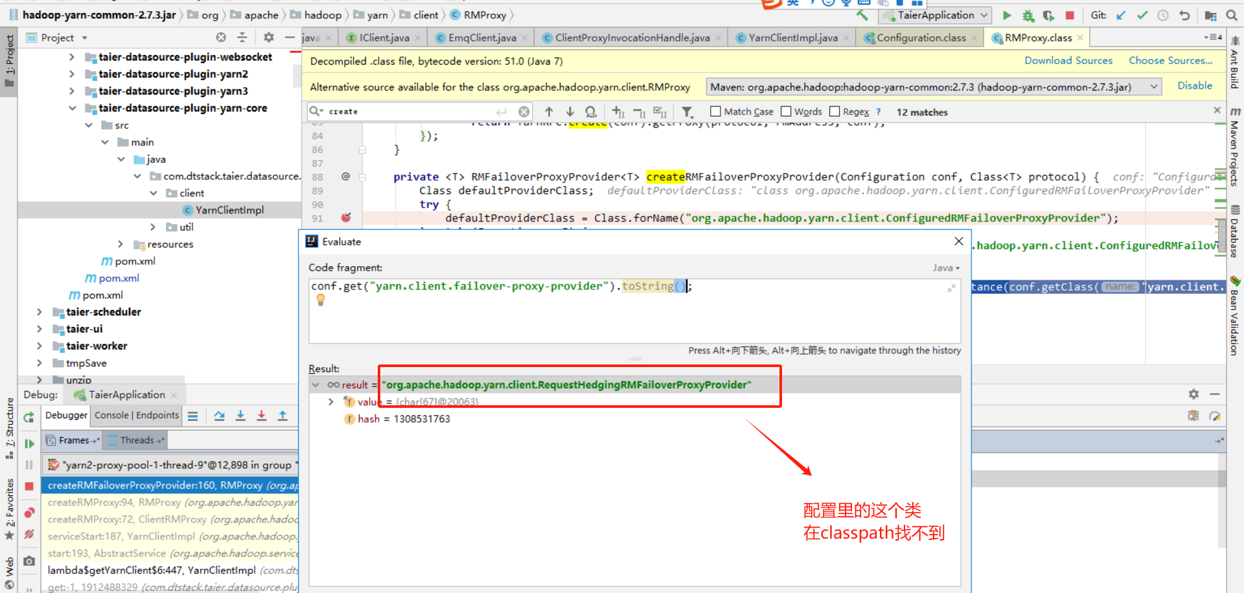Enable Regex search option
Viewport: 1244px width, 593px height.
835,111
